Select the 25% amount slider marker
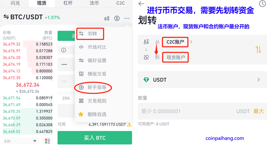 [66, 98]
